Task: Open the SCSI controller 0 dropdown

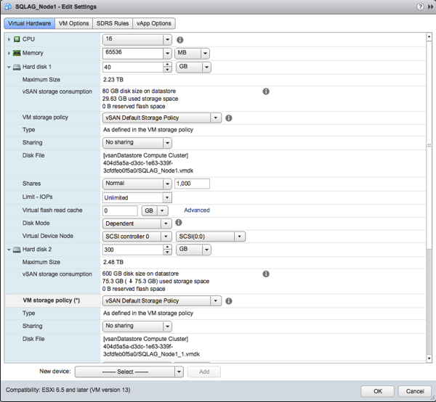Action: point(137,237)
